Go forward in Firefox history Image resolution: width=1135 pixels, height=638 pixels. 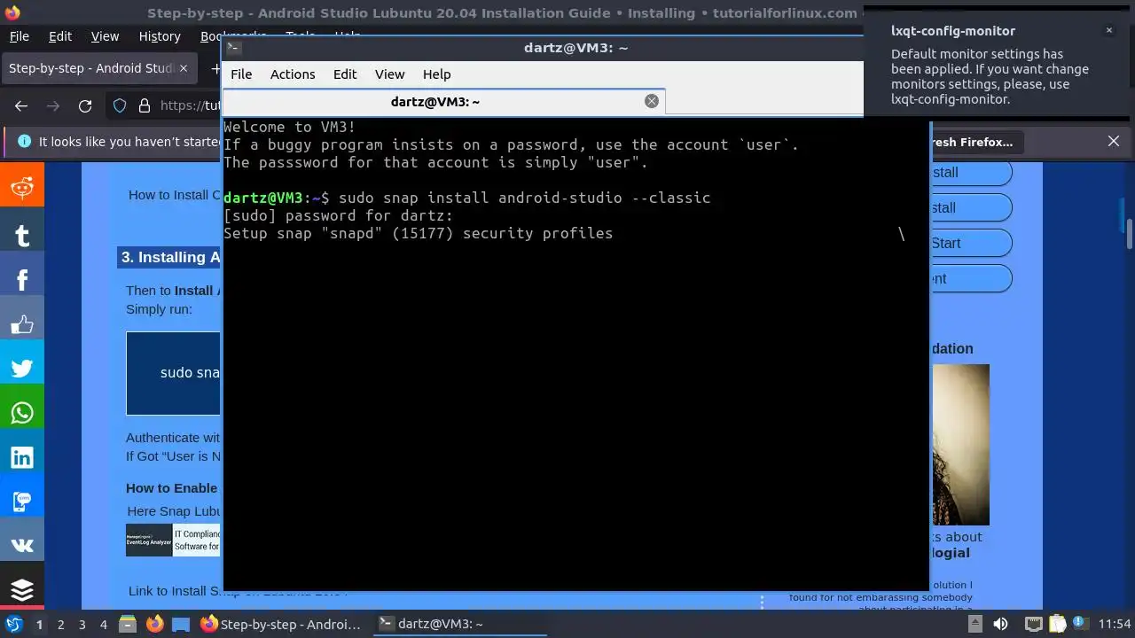53,105
